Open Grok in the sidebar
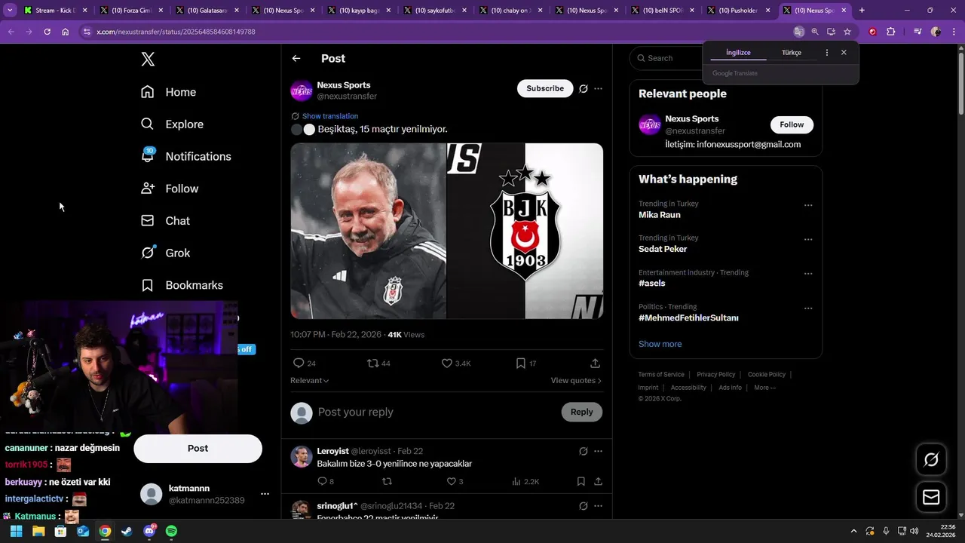 (x=166, y=253)
